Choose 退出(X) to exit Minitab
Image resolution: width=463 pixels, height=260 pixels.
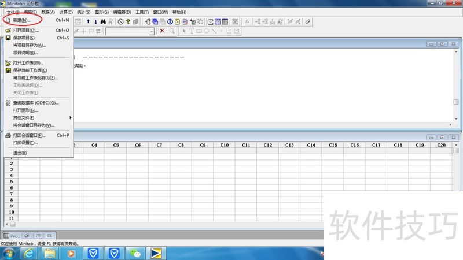(x=39, y=153)
